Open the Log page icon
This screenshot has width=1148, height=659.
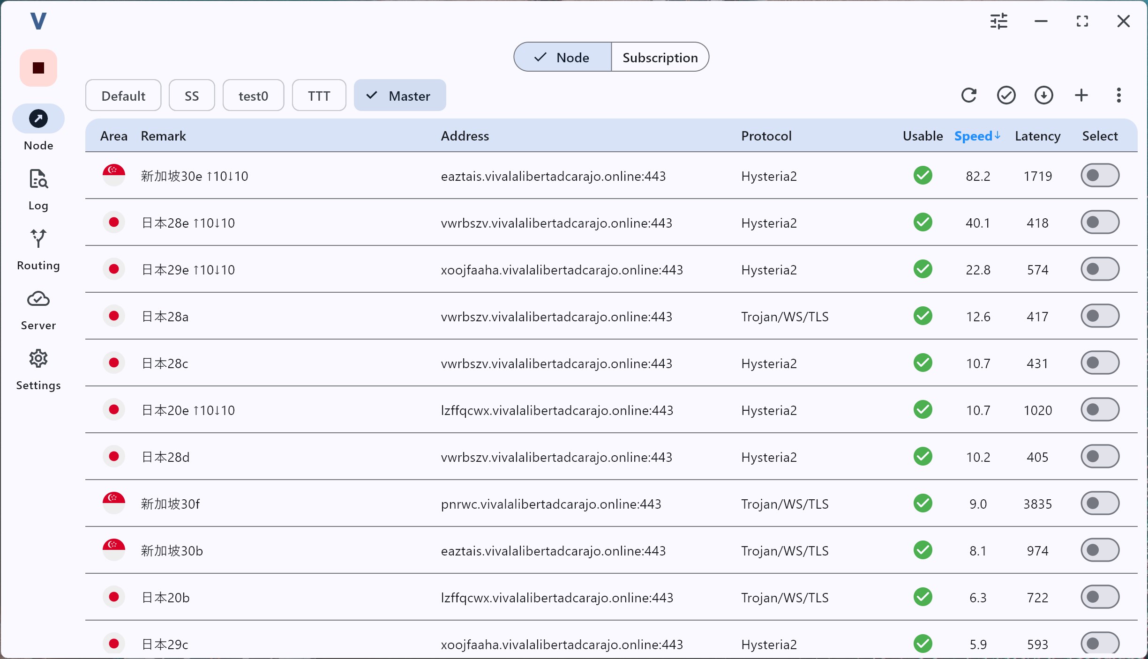tap(38, 179)
